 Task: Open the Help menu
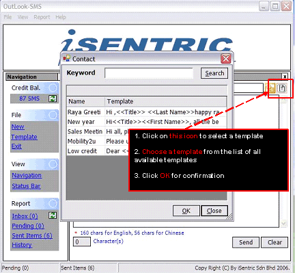point(61,17)
